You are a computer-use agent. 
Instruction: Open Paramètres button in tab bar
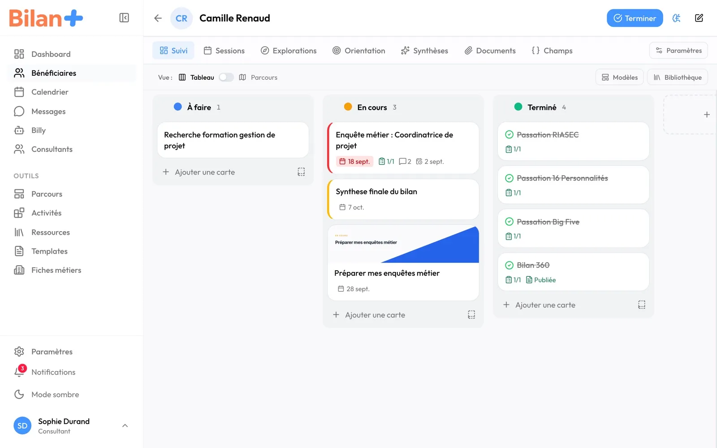(678, 50)
